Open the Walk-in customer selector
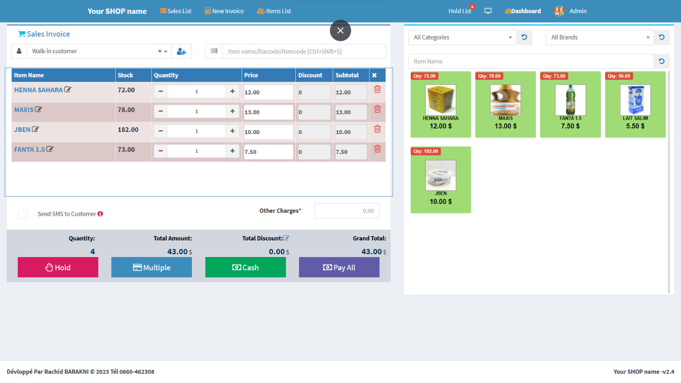 tap(99, 51)
